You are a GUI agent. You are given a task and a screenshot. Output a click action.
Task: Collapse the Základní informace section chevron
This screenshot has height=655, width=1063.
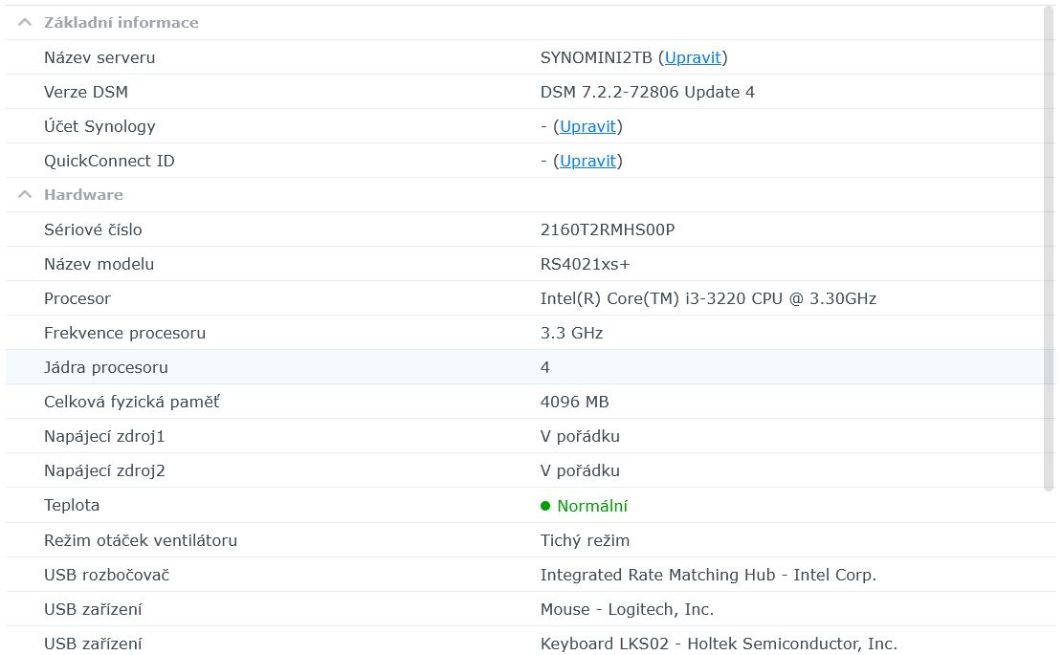[25, 22]
